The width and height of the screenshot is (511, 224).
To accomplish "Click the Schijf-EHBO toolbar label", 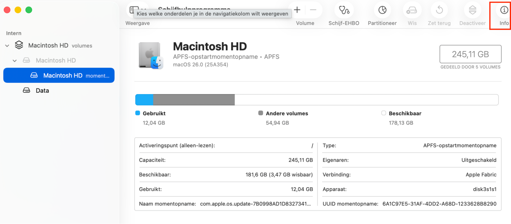I will click(x=344, y=23).
